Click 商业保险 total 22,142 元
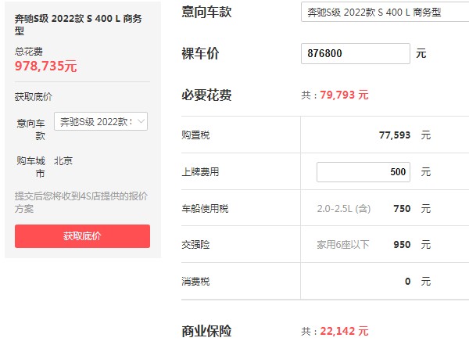 [344, 331]
